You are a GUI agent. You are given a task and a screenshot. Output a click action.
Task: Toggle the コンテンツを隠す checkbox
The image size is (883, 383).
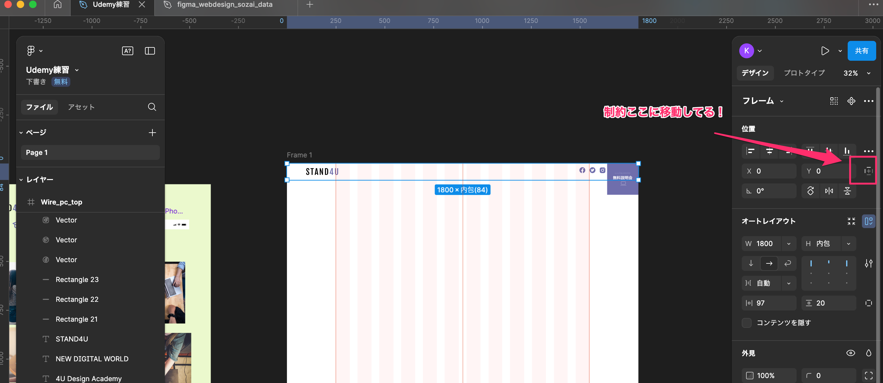[747, 323]
